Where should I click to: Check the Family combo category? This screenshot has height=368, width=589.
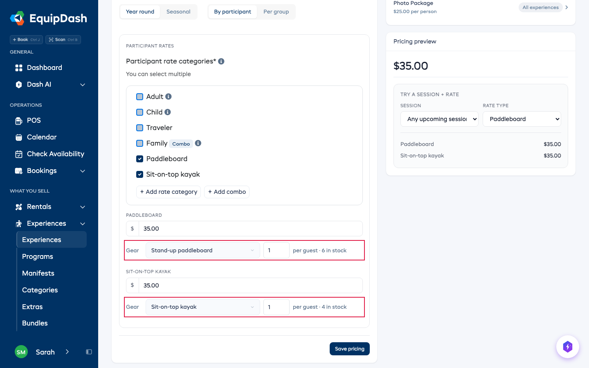coord(139,144)
